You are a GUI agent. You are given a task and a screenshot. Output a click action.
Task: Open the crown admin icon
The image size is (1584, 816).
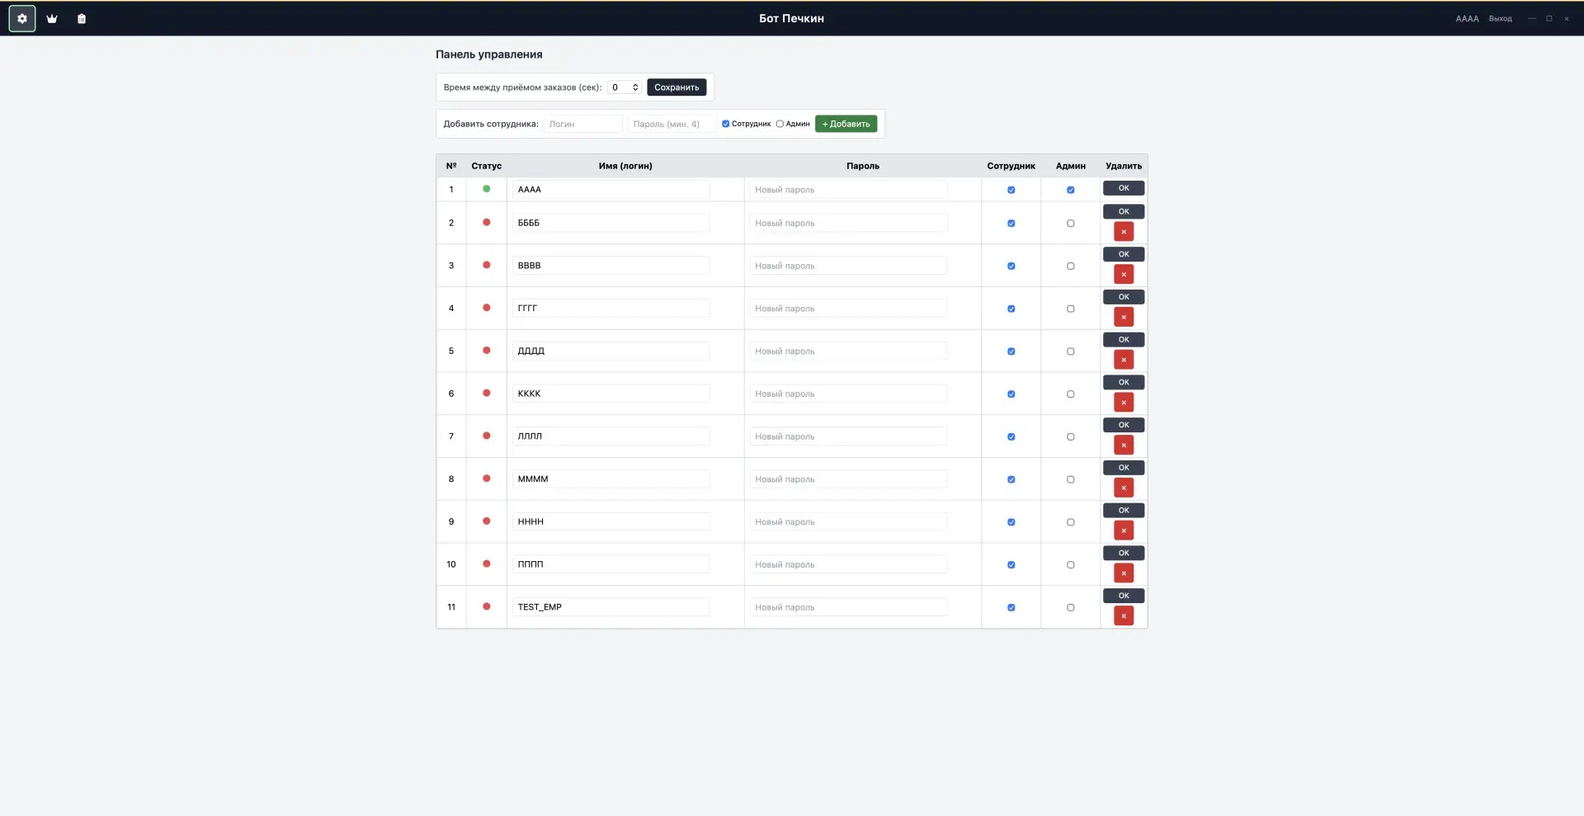52,18
